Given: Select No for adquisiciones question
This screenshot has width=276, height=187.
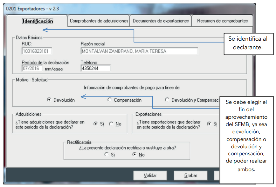Looking at the screenshot, I should [x=111, y=124].
